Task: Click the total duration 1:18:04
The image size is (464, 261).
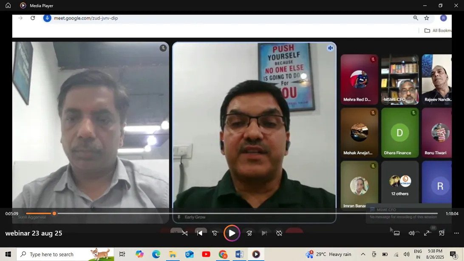Action: tap(452, 214)
